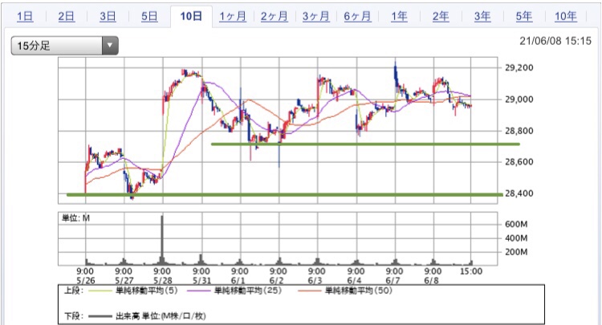Screen dimensions: 602x325
Task: Click the 400M volume axis label
Action: click(x=516, y=238)
